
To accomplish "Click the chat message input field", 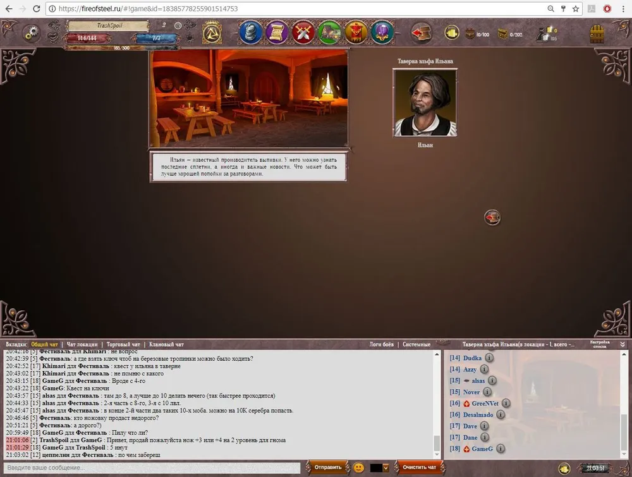I will click(152, 468).
